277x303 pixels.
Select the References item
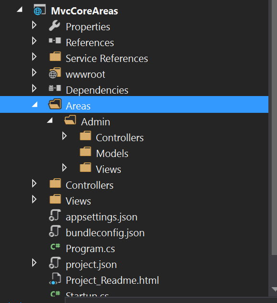tap(90, 43)
